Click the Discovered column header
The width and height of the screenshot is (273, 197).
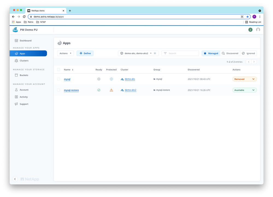pos(193,69)
